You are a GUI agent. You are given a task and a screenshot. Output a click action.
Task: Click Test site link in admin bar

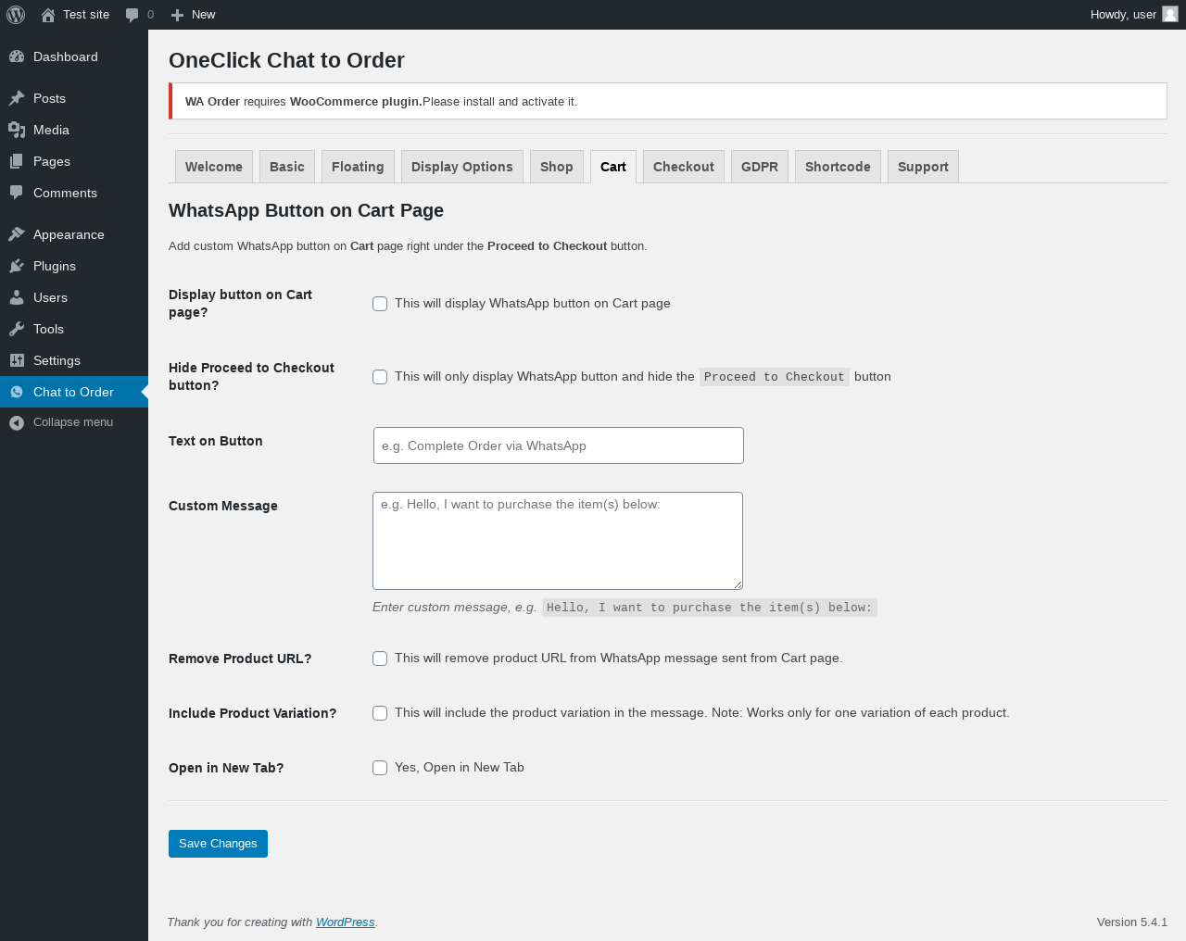(86, 15)
